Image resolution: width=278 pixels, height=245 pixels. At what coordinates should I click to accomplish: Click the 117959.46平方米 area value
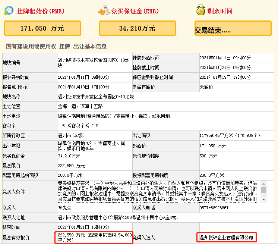(230, 135)
